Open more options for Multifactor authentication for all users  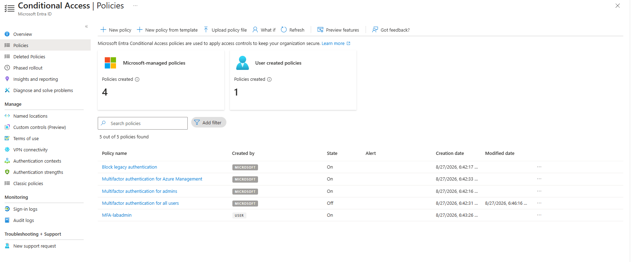coord(539,203)
